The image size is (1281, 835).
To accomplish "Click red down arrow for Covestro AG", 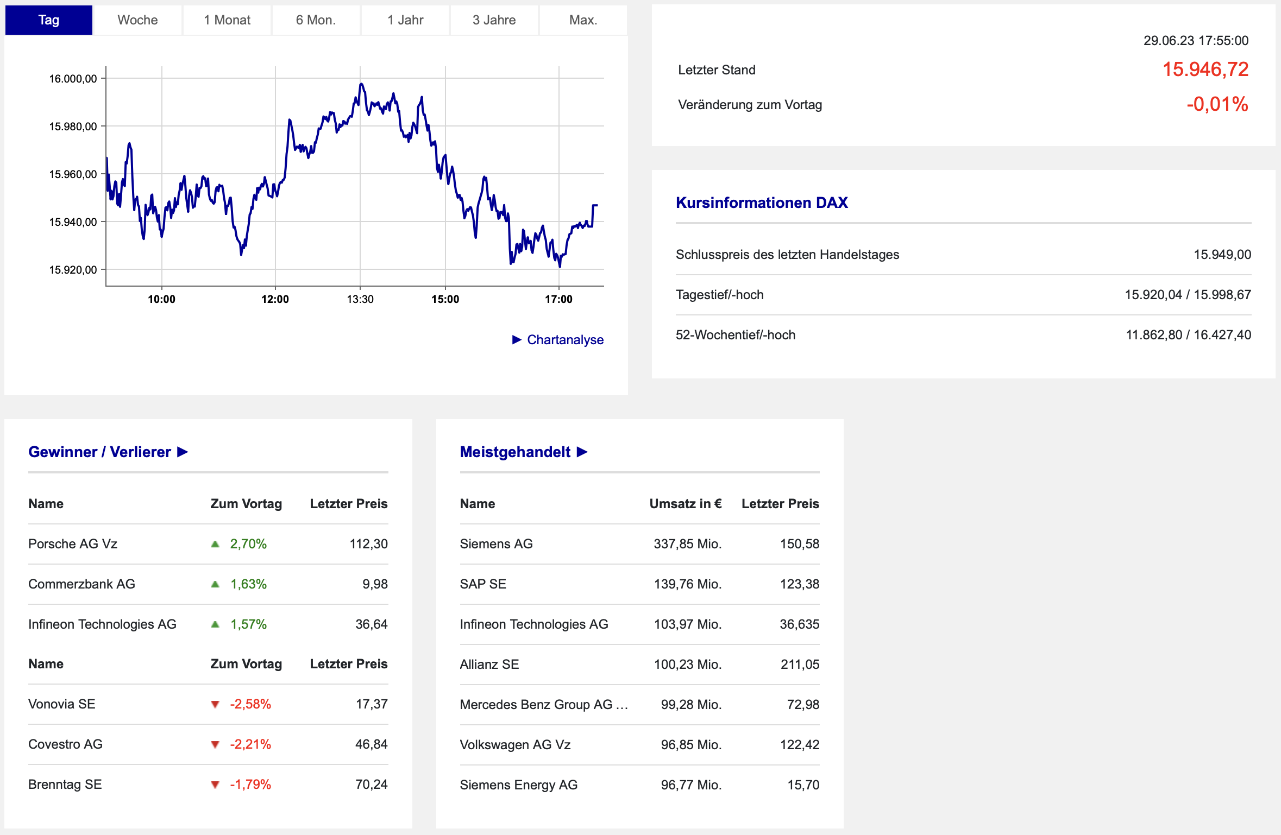I will point(215,744).
